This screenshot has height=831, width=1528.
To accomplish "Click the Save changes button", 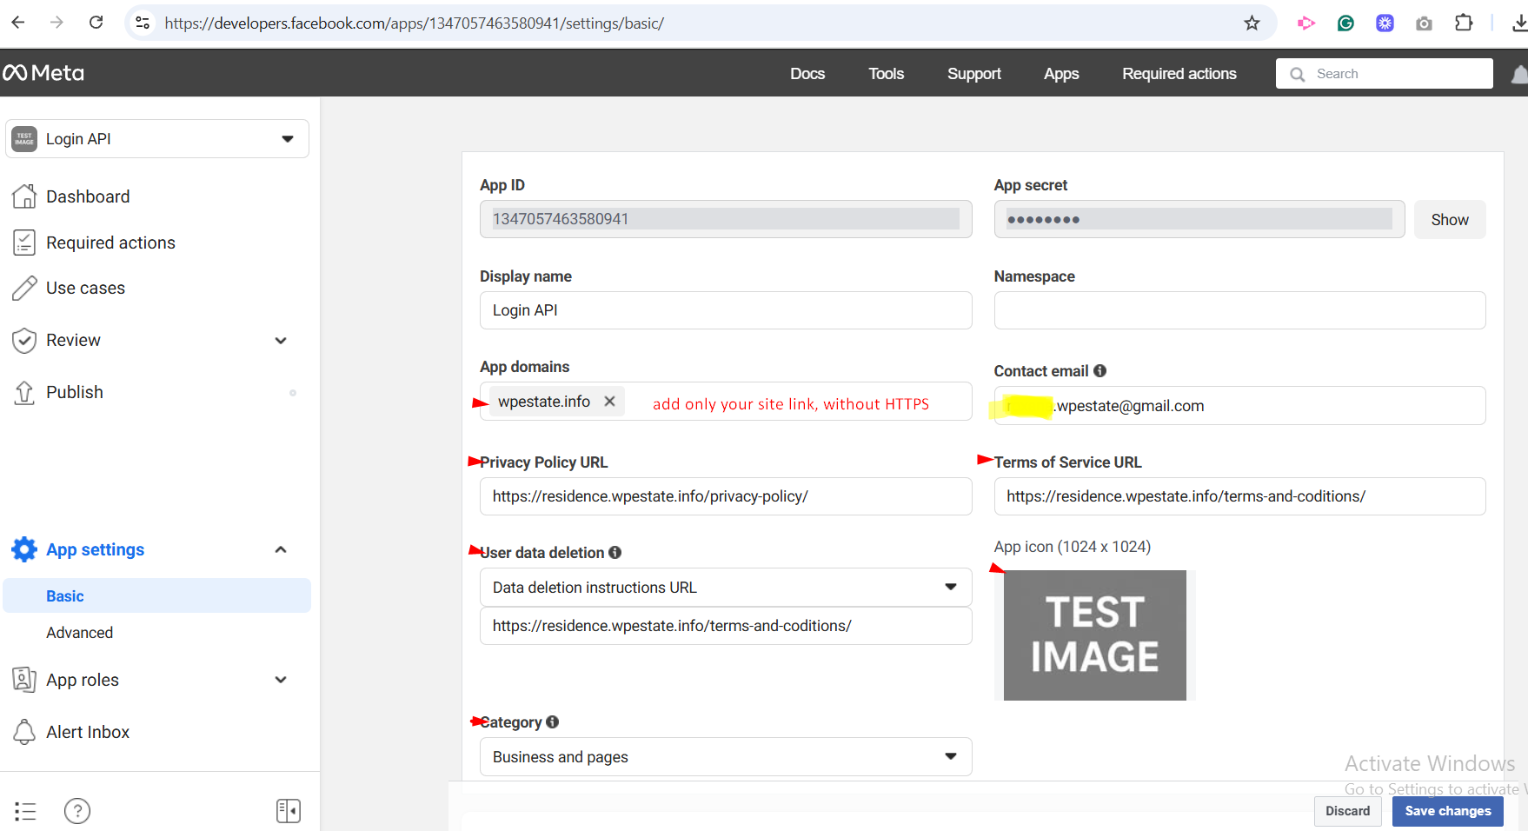I will click(1447, 811).
